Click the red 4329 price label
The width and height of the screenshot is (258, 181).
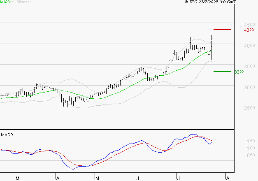coord(249,30)
